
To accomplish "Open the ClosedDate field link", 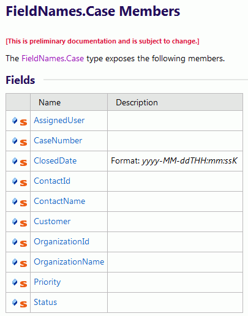I will [x=55, y=160].
